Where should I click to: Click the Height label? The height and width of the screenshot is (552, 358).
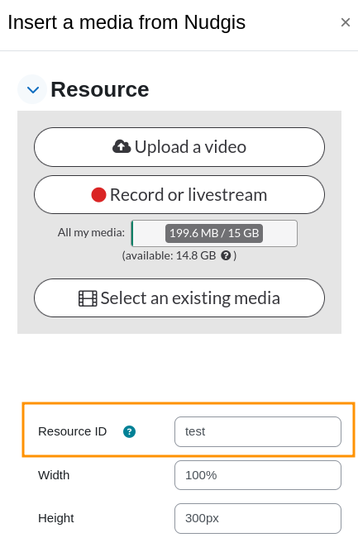click(x=56, y=519)
